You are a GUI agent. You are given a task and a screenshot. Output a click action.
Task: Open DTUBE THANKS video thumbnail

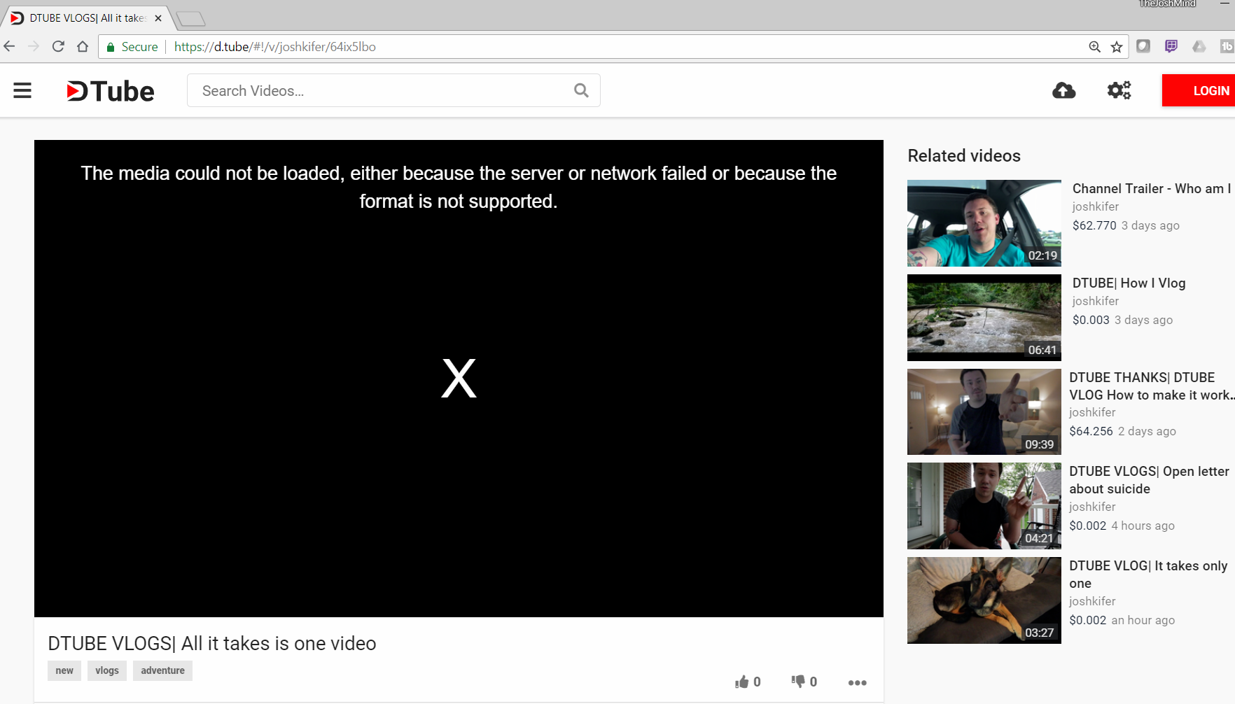984,412
